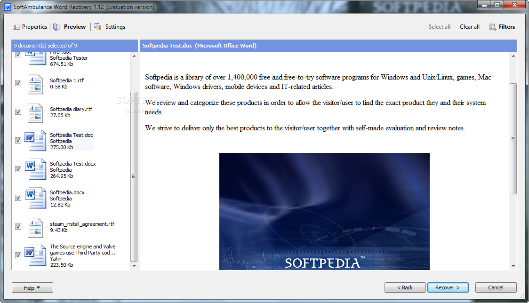Click the Softpedia Test.doc Word icon
The image size is (529, 303).
(x=35, y=140)
